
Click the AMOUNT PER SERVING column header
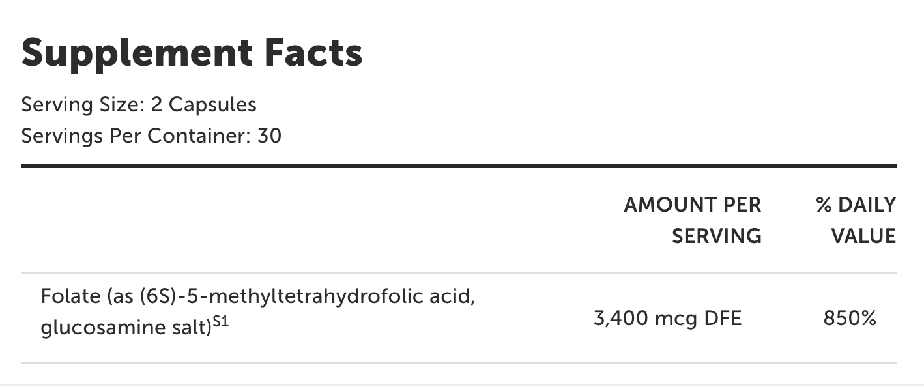[693, 220]
